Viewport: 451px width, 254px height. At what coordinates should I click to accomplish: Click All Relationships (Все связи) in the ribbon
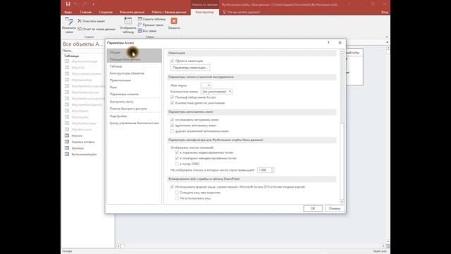147,31
